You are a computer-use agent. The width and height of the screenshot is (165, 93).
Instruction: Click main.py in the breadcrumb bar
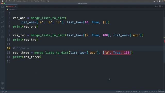point(11,9)
